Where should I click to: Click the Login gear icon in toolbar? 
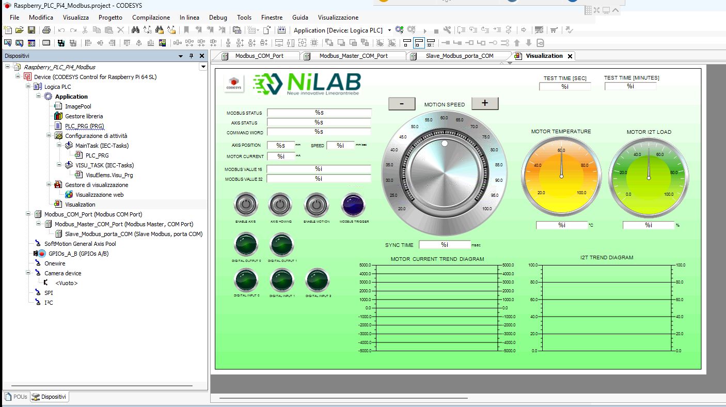[399, 30]
